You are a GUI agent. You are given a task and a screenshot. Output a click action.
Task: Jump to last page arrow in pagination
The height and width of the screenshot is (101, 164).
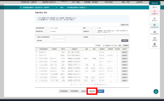pyautogui.click(x=97, y=84)
